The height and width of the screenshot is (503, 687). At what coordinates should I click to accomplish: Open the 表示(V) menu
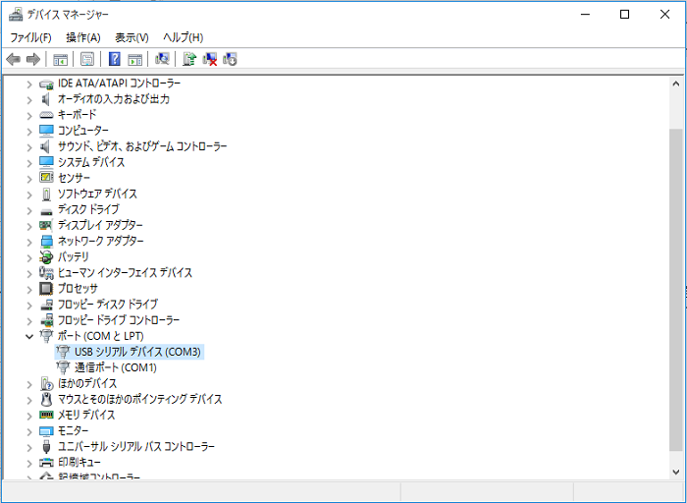click(132, 37)
